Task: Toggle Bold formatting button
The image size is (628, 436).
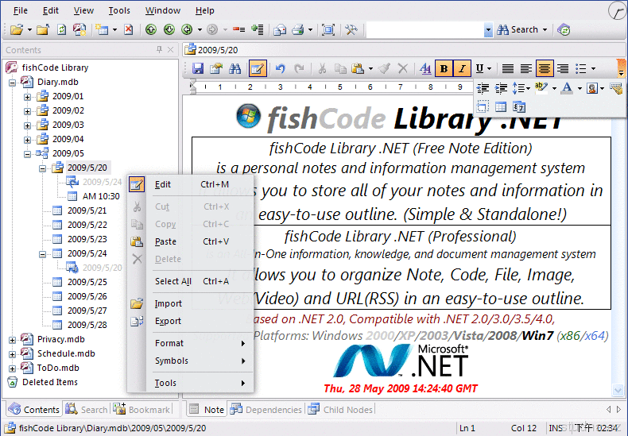Action: (x=444, y=69)
